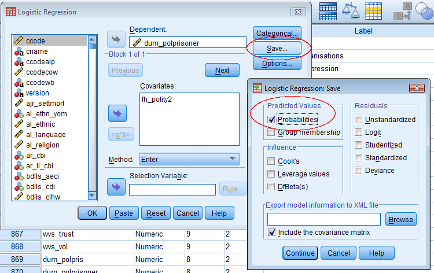Click the Split File toolbar icon
Viewport: 434px width, 273px height.
(x=328, y=11)
